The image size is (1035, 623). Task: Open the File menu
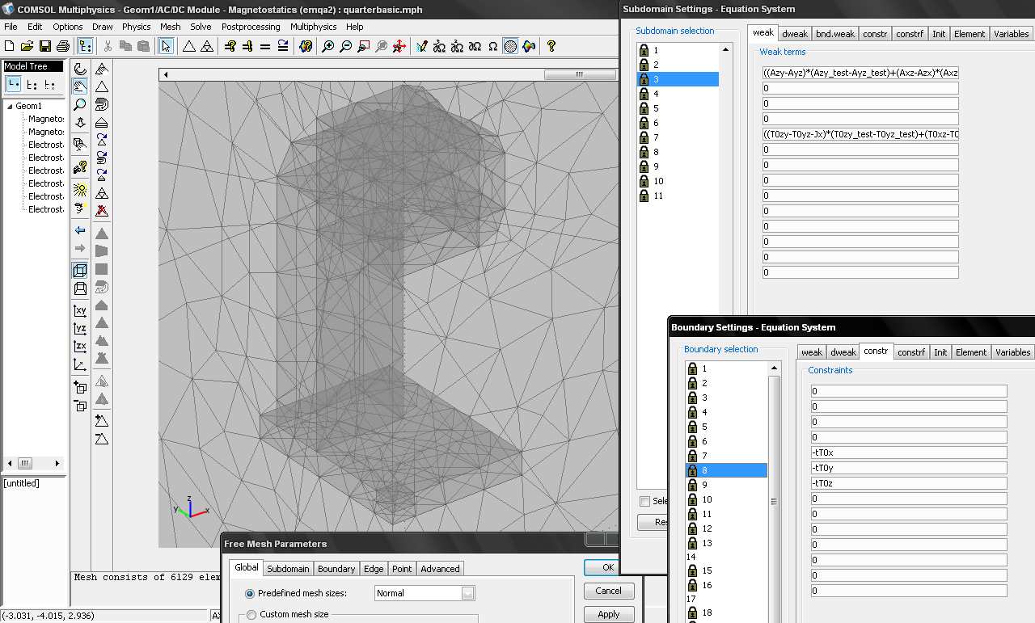(11, 27)
